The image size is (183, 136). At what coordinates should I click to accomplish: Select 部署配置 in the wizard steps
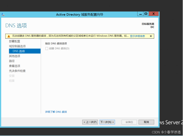15,41
